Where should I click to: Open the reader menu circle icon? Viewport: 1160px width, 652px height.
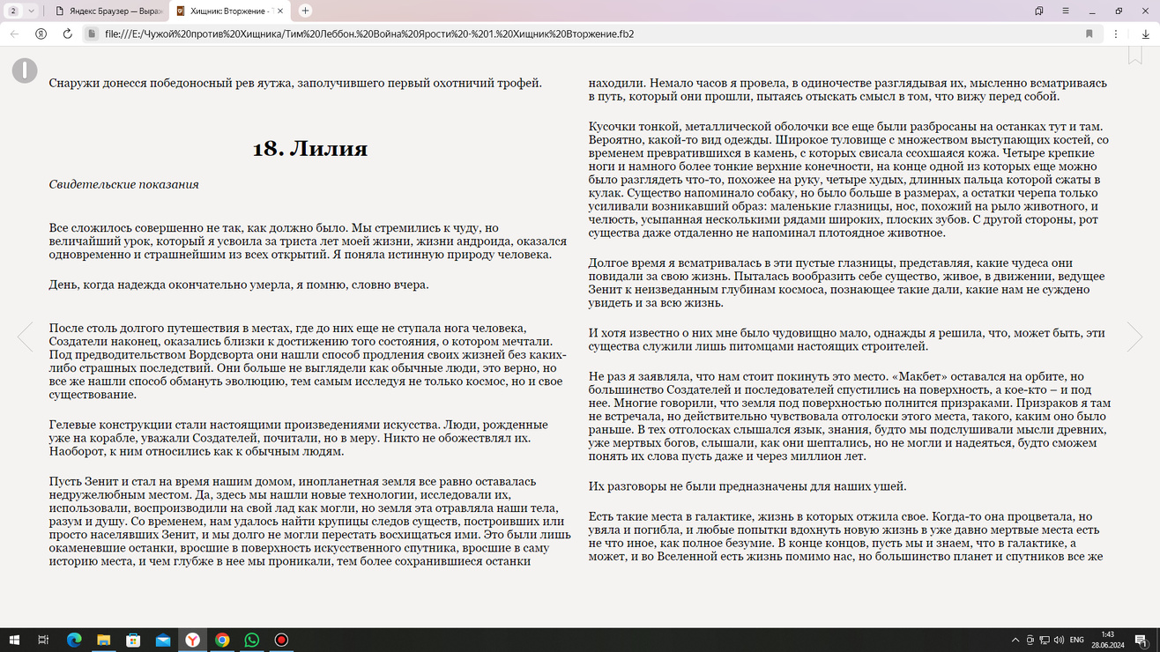[25, 70]
